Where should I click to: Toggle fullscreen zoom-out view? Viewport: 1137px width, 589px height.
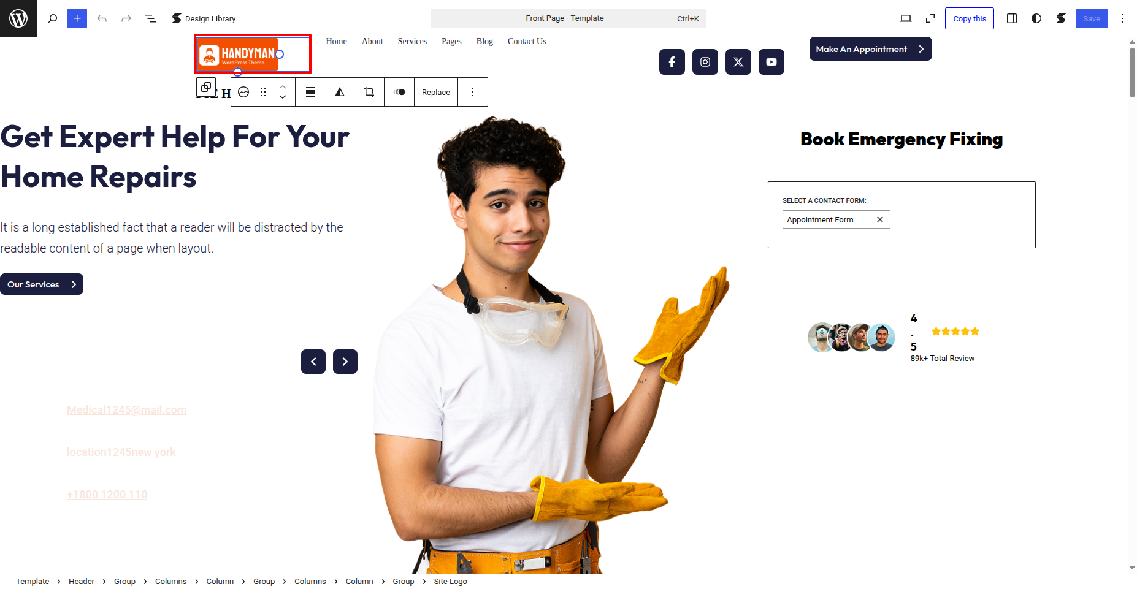930,18
